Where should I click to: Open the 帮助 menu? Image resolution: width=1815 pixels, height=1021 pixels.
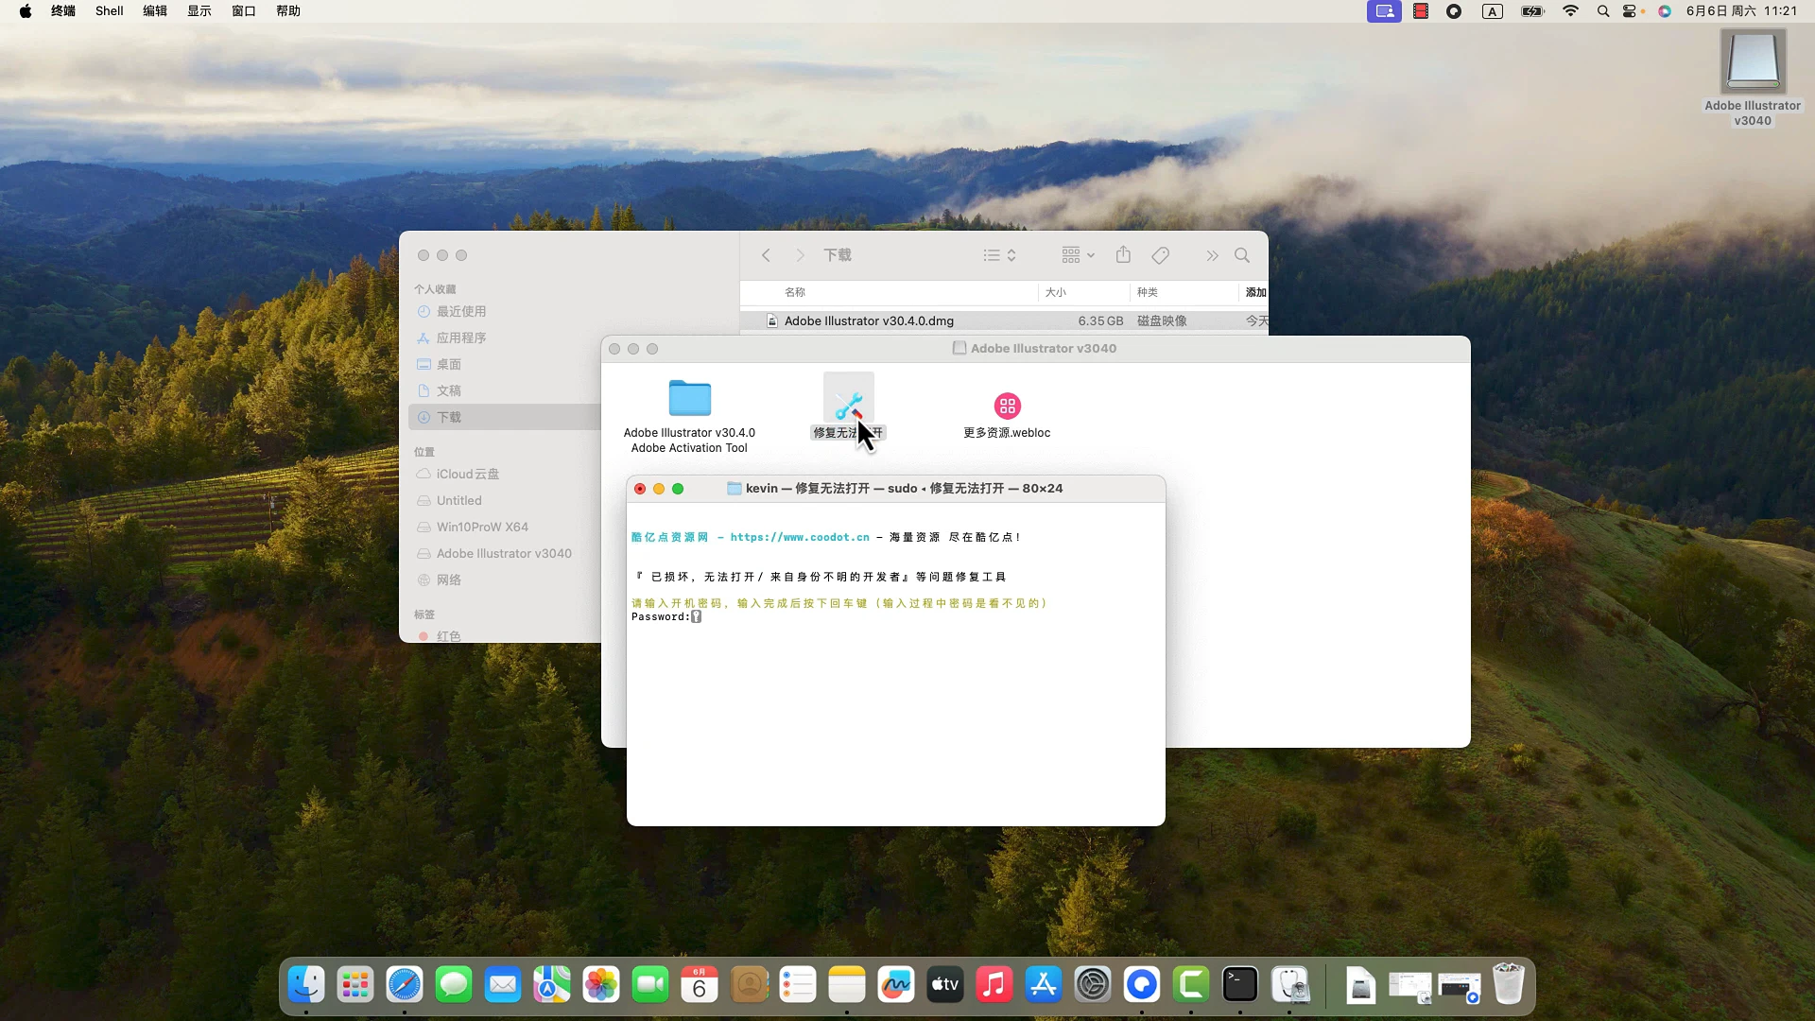click(288, 11)
